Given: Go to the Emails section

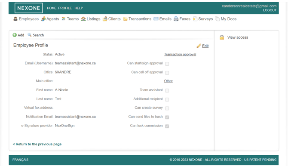Looking at the screenshot, I should tap(165, 19).
